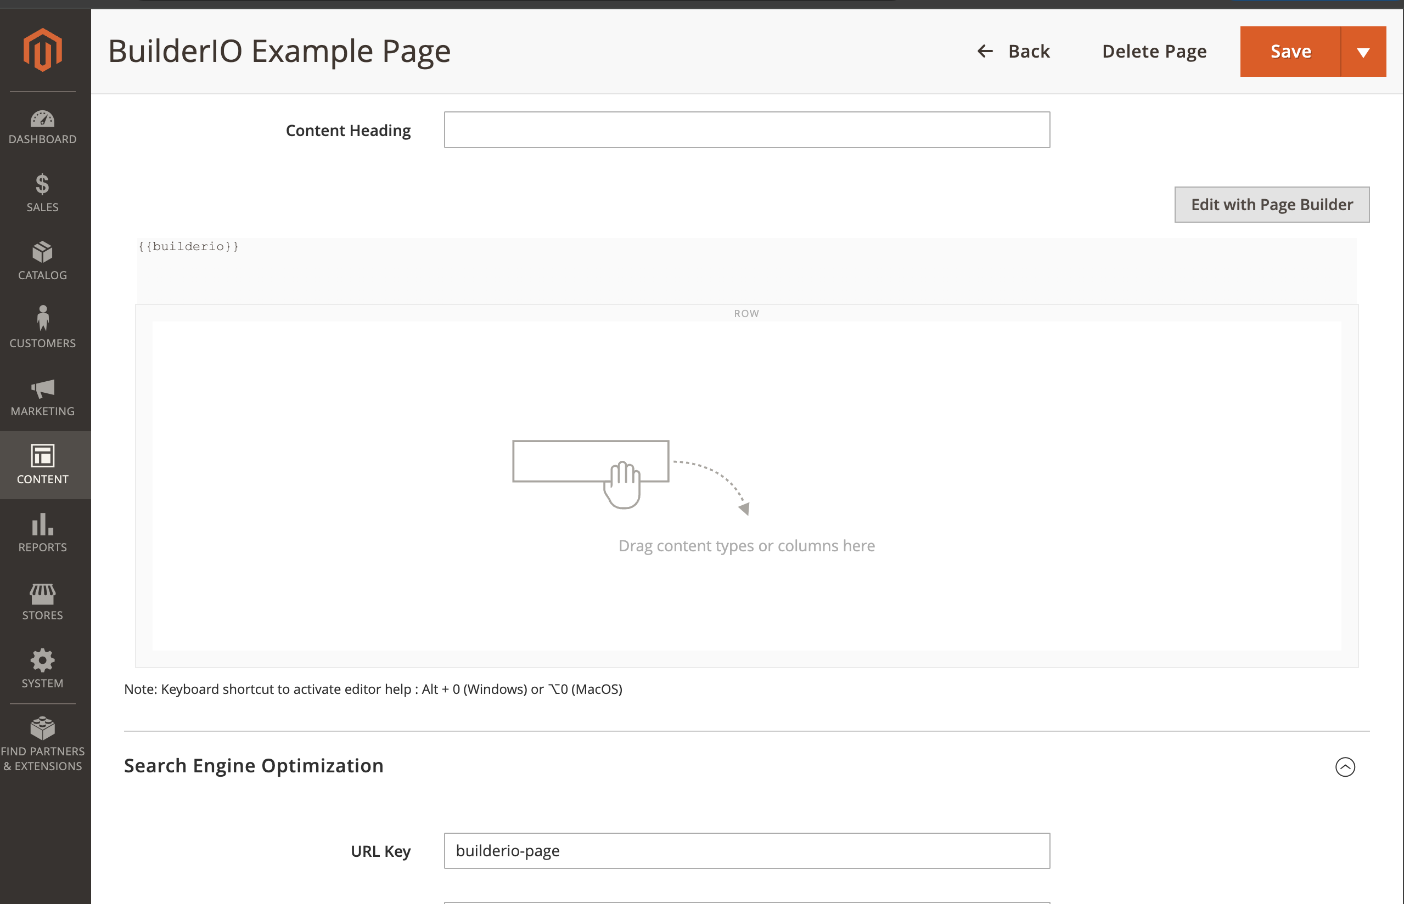
Task: Open the Dashboard gauge icon
Action: [x=42, y=120]
